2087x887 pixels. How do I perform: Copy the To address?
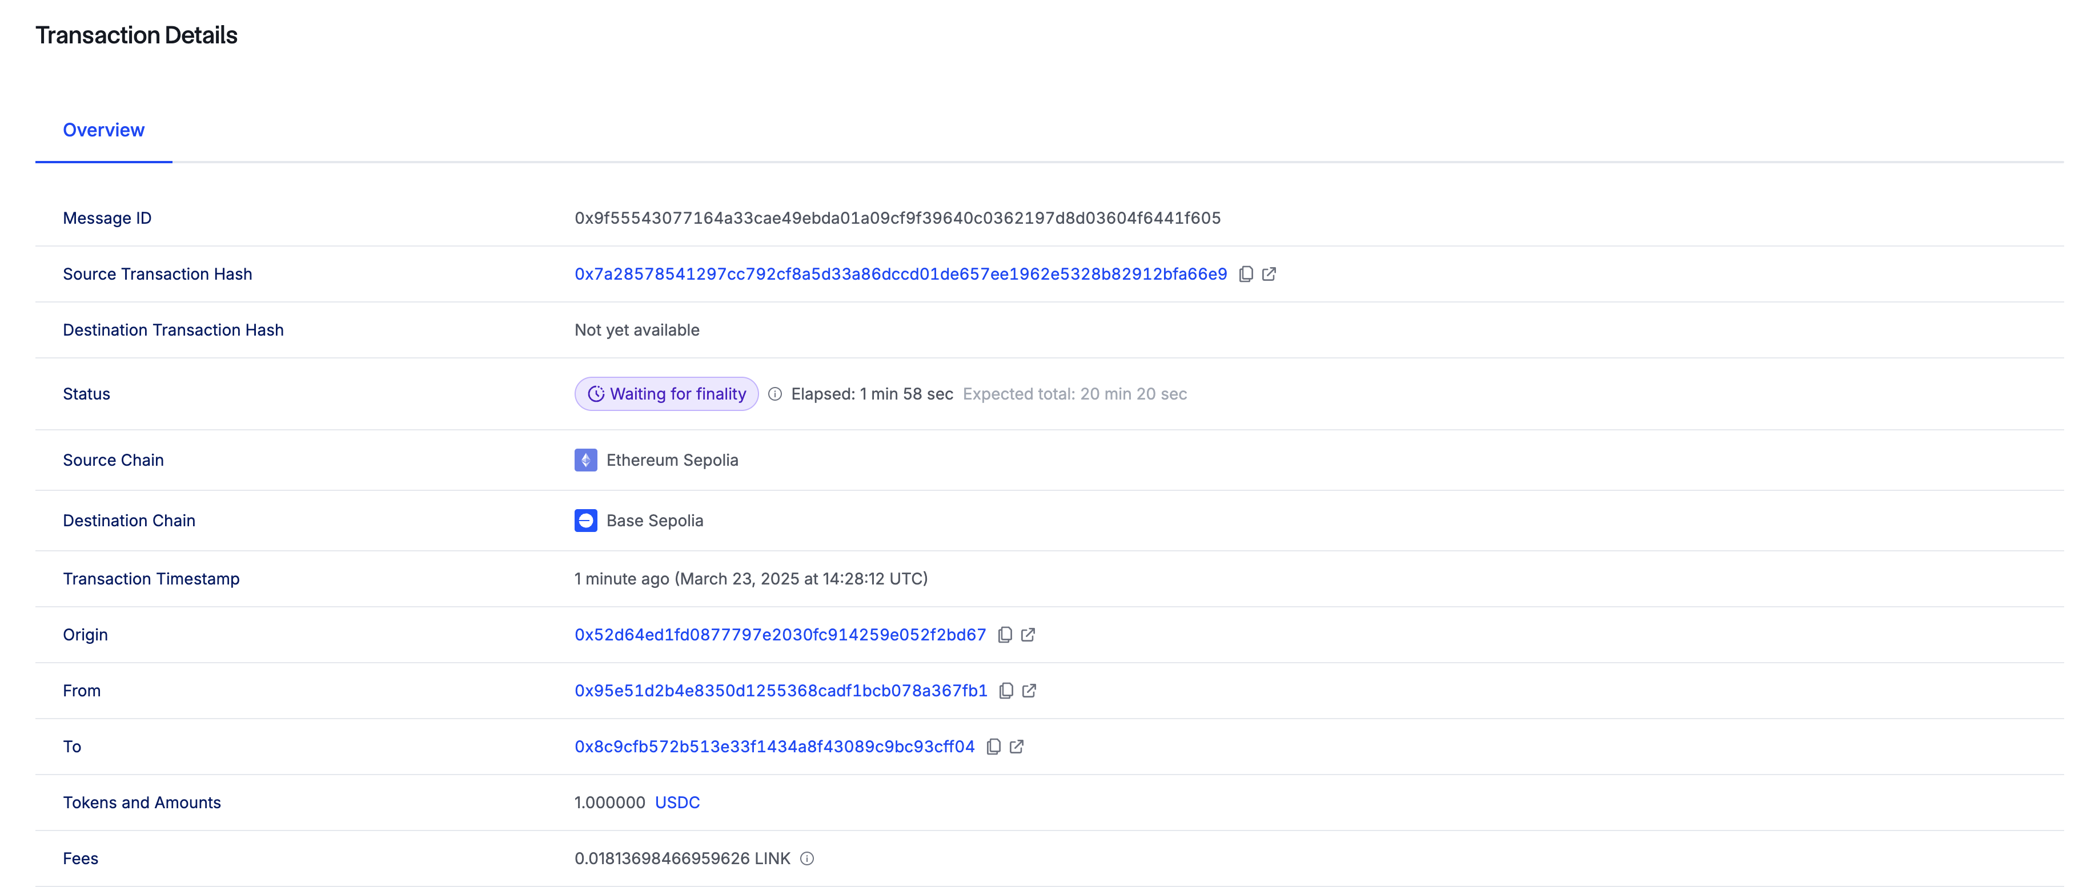coord(993,747)
